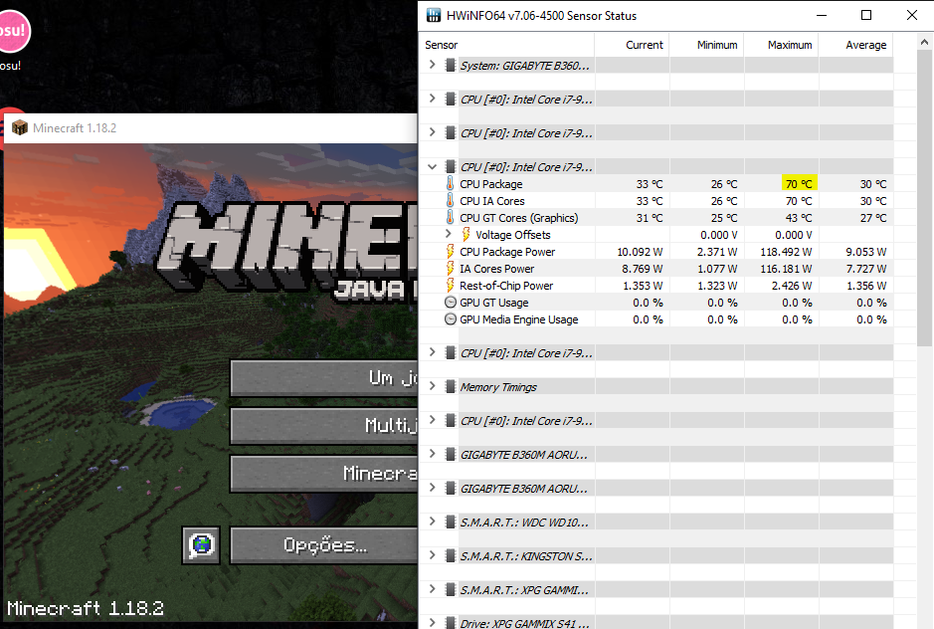Click the Sensor column header

pos(507,45)
